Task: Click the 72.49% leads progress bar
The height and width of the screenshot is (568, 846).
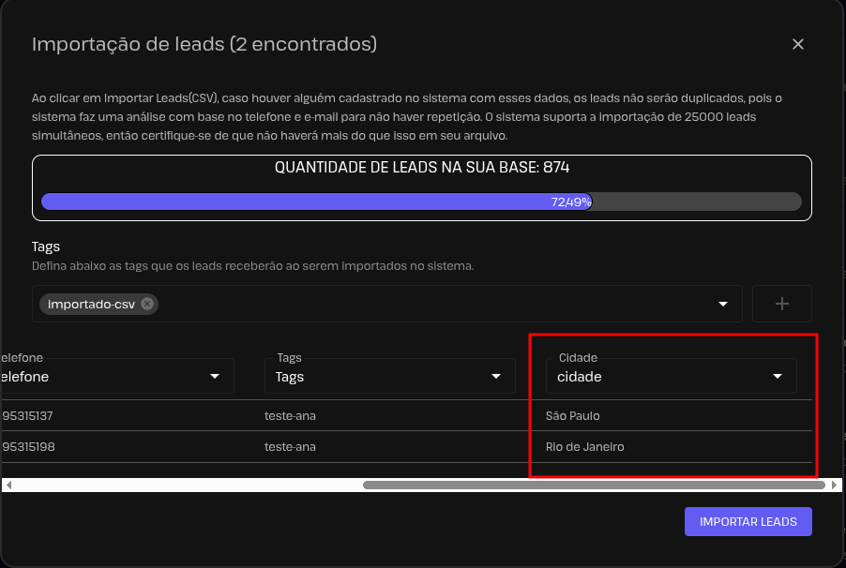Action: coord(421,202)
